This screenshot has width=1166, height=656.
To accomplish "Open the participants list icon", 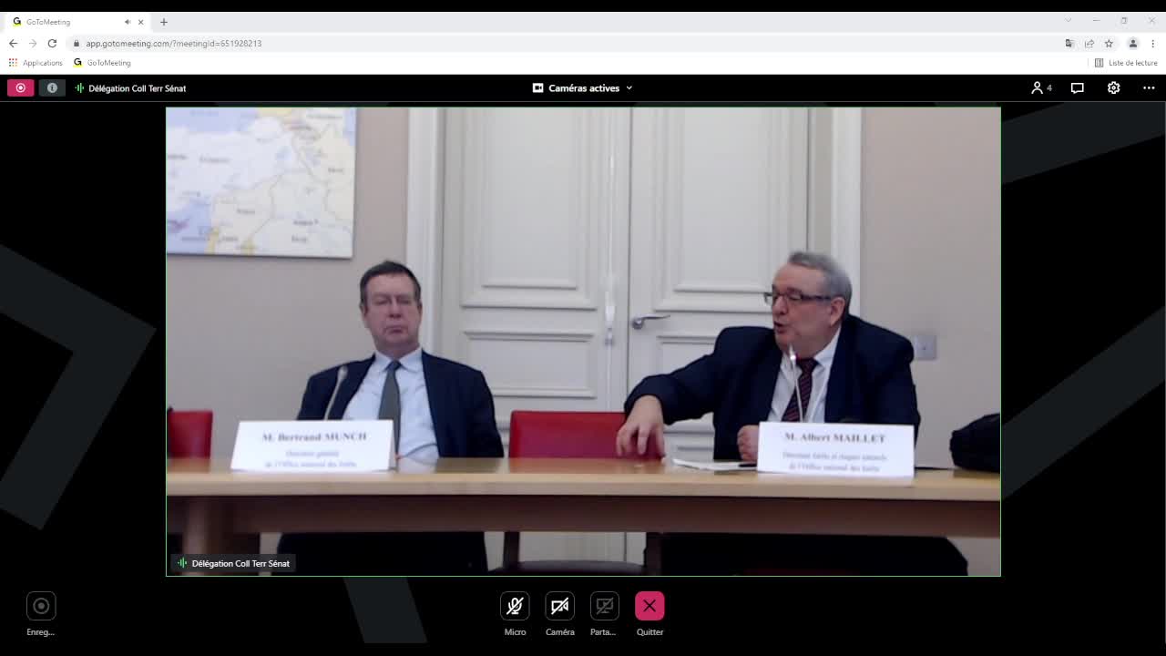I will pyautogui.click(x=1041, y=88).
